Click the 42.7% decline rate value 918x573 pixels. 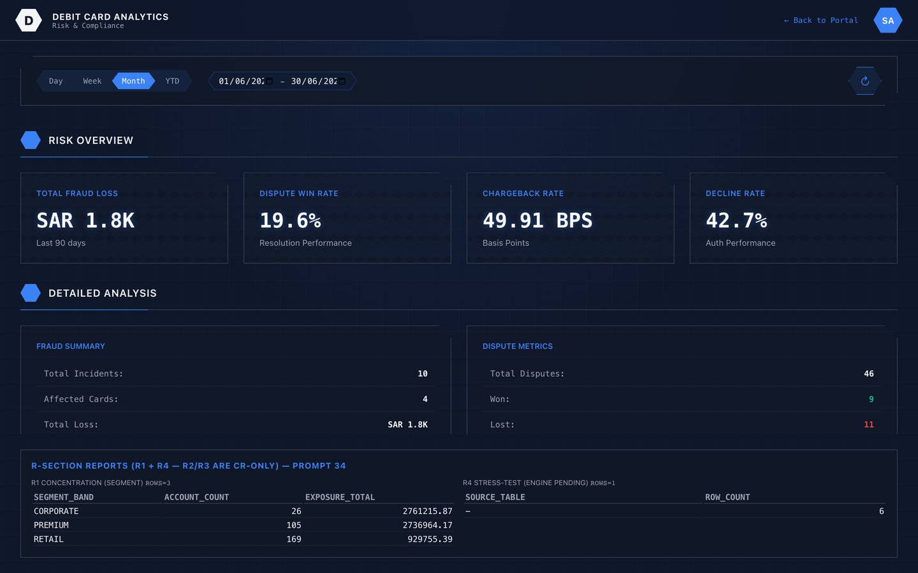click(x=736, y=220)
